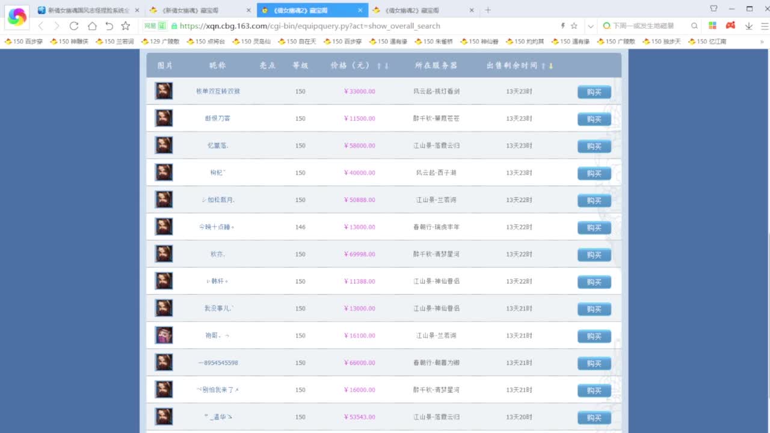Click the undo close-tab arrow icon
770x433 pixels.
tap(109, 26)
